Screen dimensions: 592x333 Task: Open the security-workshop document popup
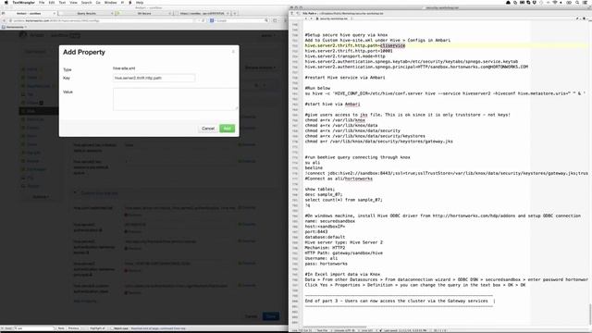pos(334,18)
